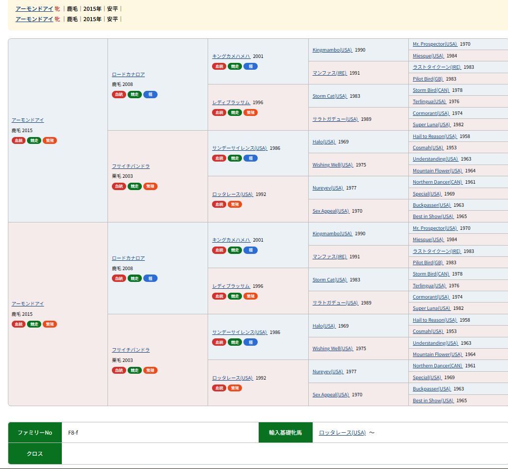Click 種 badge under lower サンデーサイレンス(USA)

(x=250, y=342)
